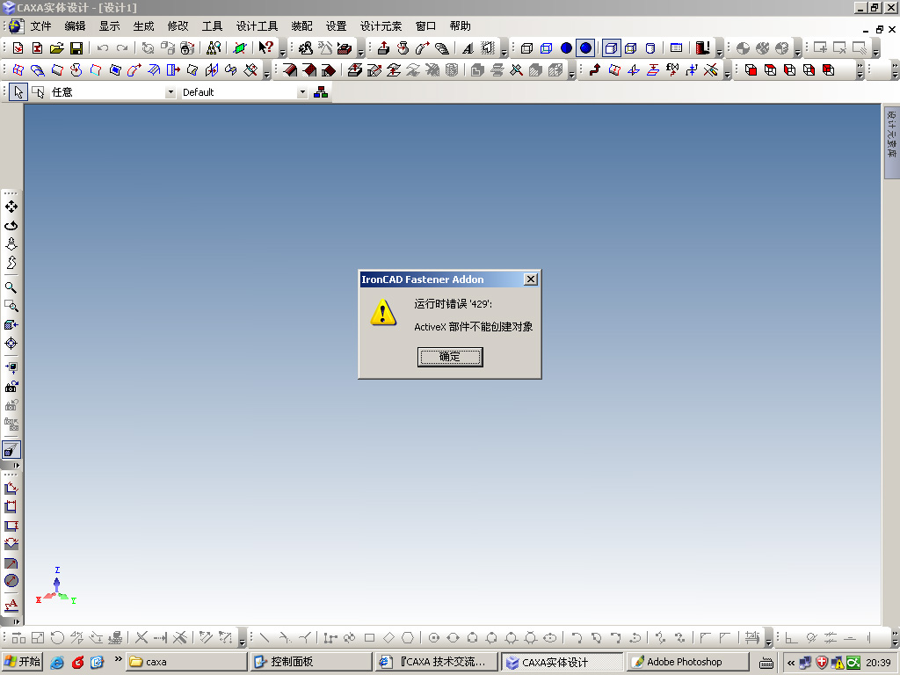Image resolution: width=900 pixels, height=675 pixels.
Task: Open the 装配 menu
Action: [301, 26]
